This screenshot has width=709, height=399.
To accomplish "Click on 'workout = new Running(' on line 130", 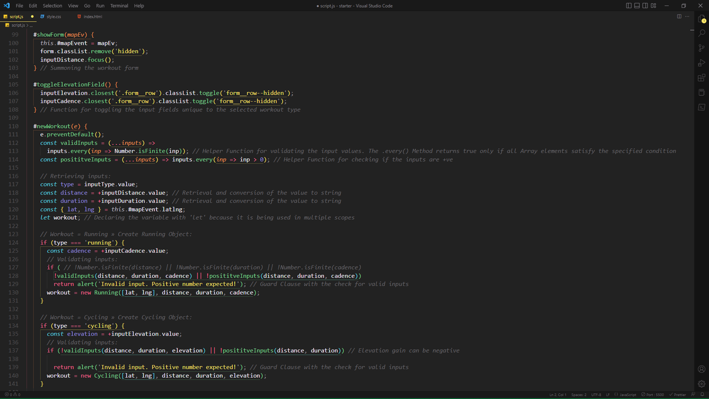I will (84, 293).
